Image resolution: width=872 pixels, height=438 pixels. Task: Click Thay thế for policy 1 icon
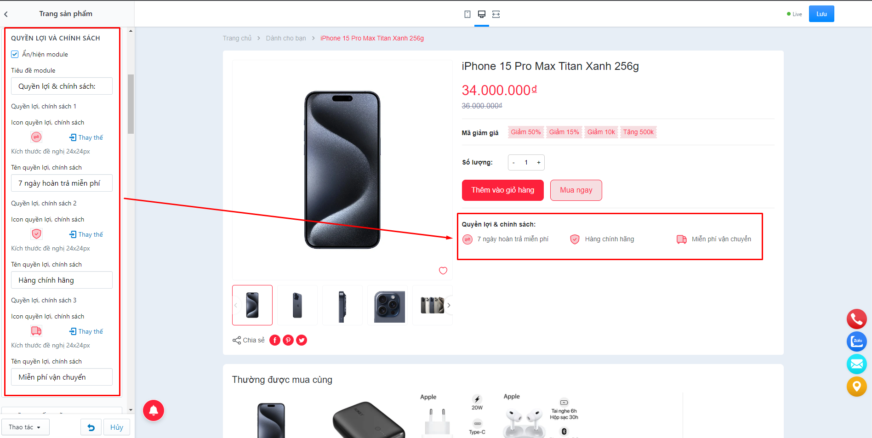click(86, 137)
